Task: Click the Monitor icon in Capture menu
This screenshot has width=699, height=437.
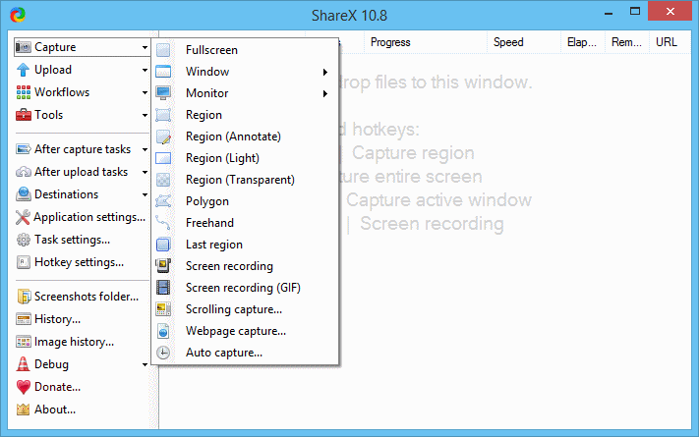Action: point(163,93)
